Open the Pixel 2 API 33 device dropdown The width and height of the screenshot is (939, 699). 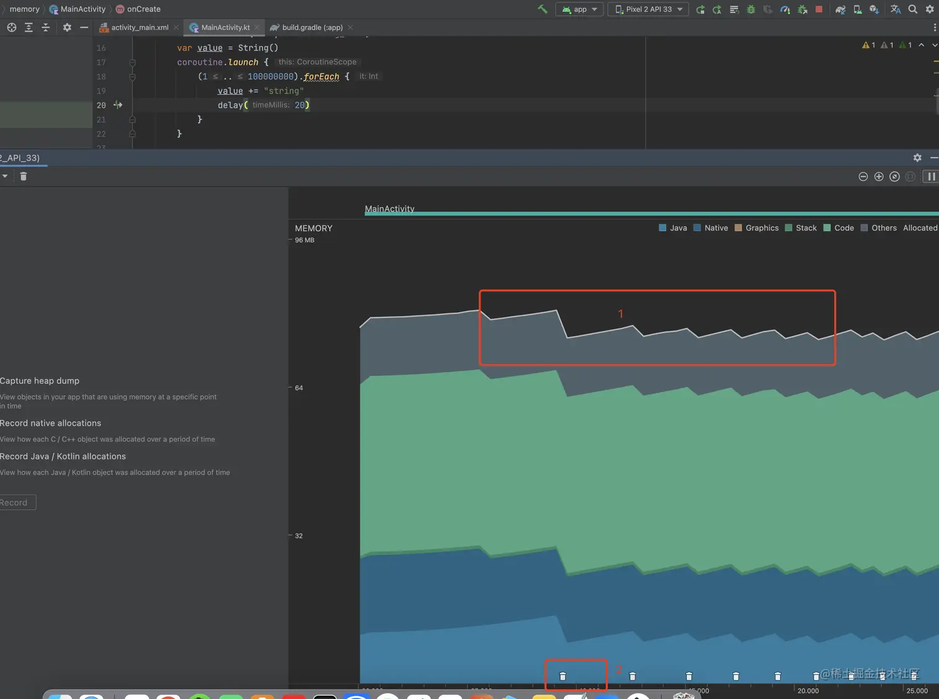[648, 9]
